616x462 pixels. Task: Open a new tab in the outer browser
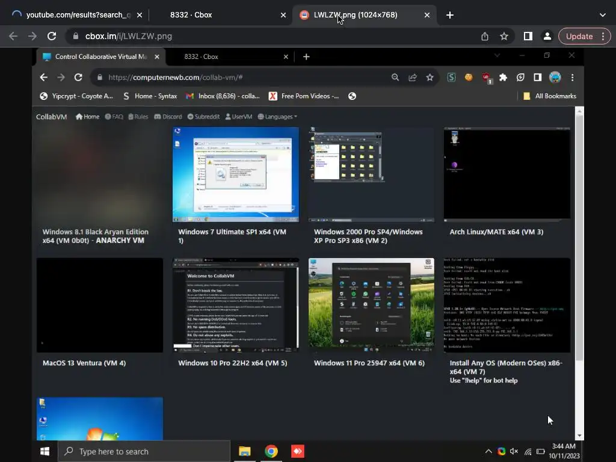point(450,15)
